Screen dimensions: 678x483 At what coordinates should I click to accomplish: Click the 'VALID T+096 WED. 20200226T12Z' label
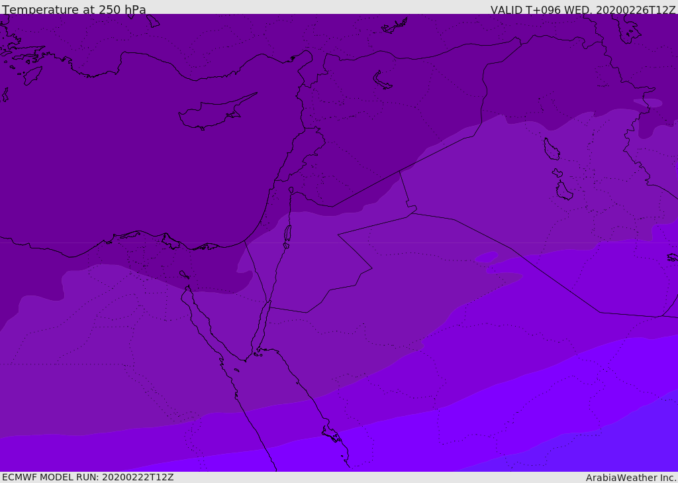583,10
